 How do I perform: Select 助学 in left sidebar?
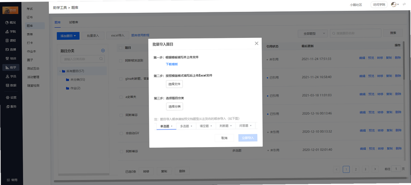click(11, 68)
